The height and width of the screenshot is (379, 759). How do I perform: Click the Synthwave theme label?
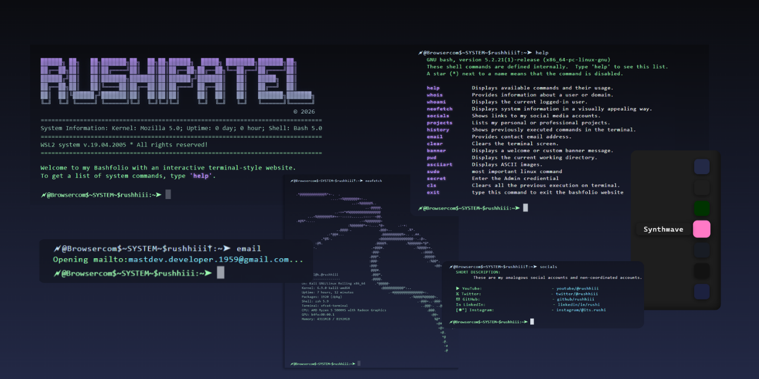coord(664,229)
